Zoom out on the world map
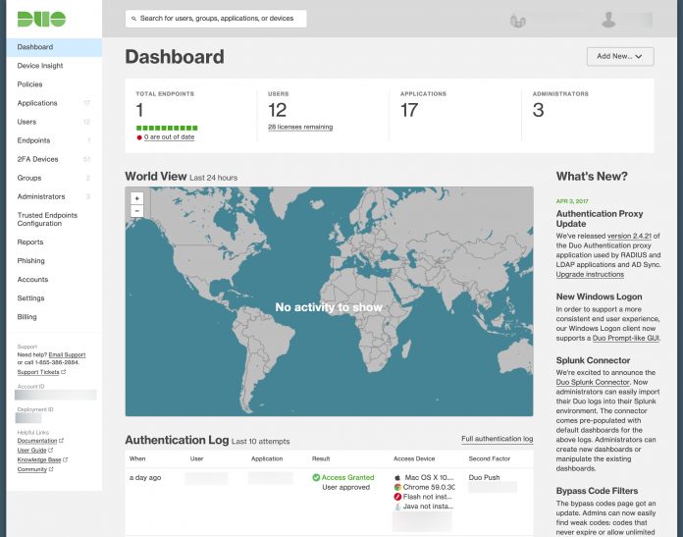 point(136,211)
